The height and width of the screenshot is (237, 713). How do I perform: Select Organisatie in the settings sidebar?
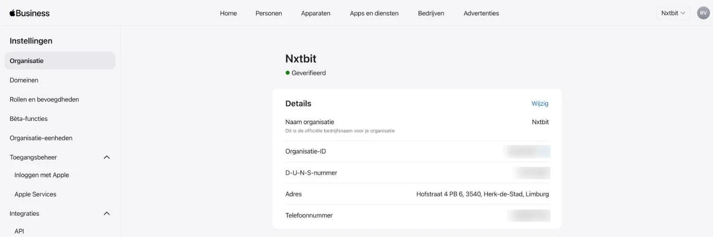60,61
